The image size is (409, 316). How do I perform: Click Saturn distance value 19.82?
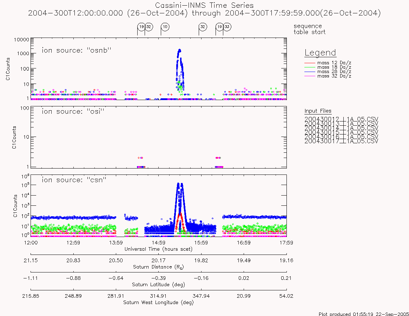pos(201,261)
